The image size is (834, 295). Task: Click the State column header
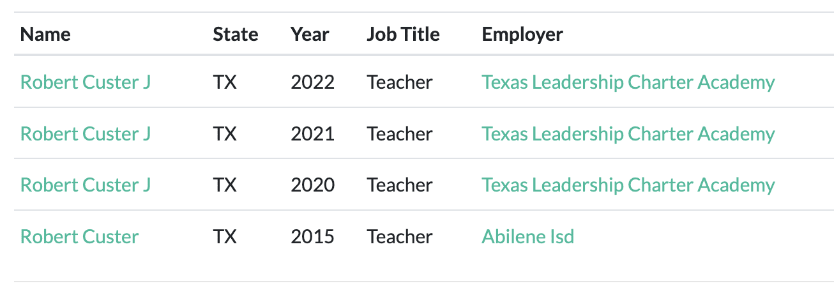pyautogui.click(x=236, y=34)
